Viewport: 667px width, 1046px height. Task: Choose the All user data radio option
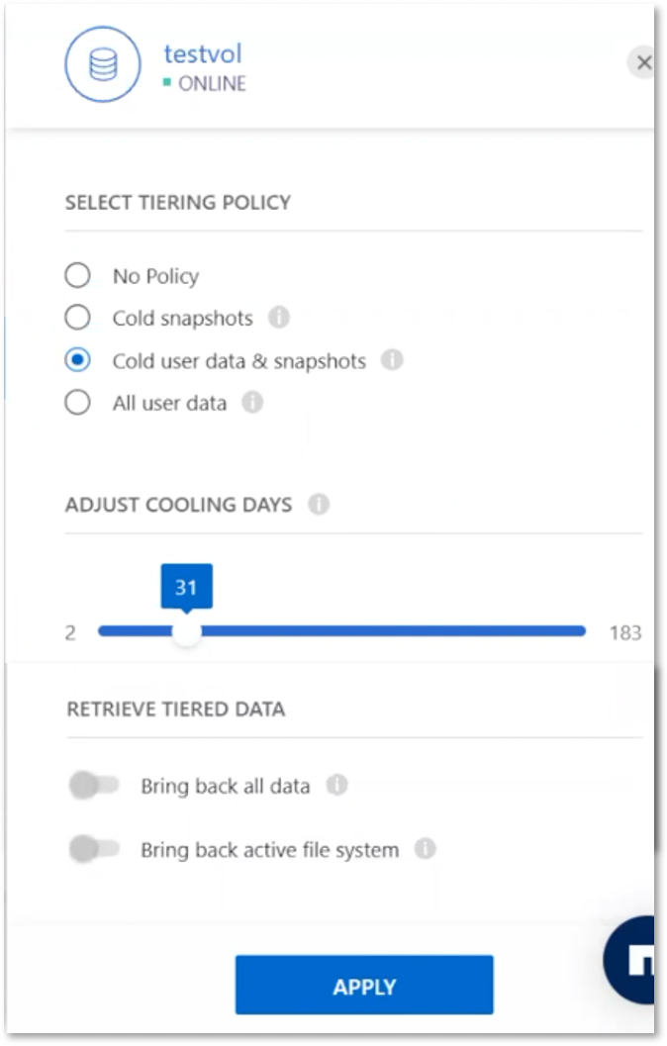[x=77, y=402]
